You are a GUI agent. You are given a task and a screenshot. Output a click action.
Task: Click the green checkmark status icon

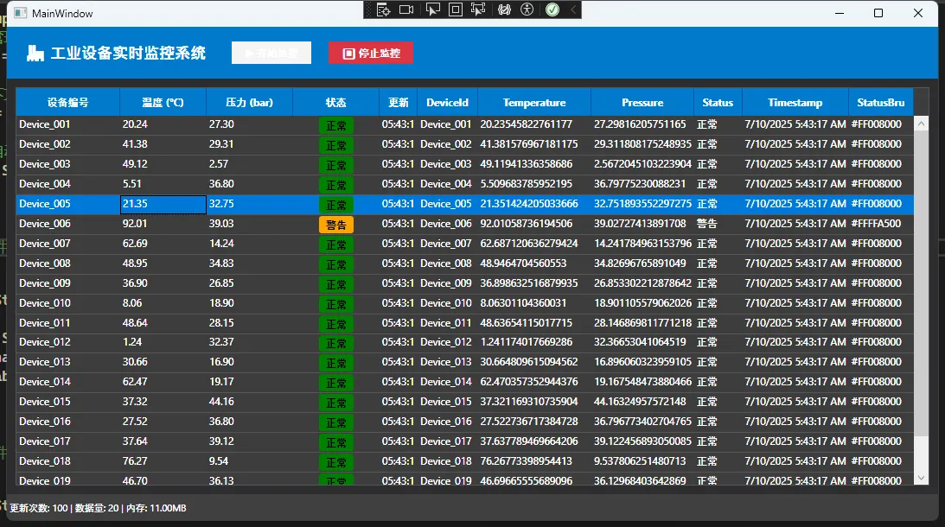pyautogui.click(x=552, y=10)
